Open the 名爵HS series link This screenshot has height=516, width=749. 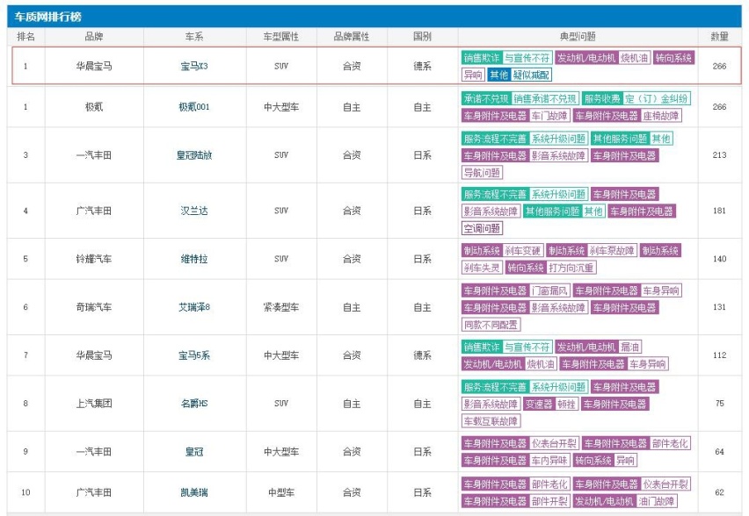194,404
